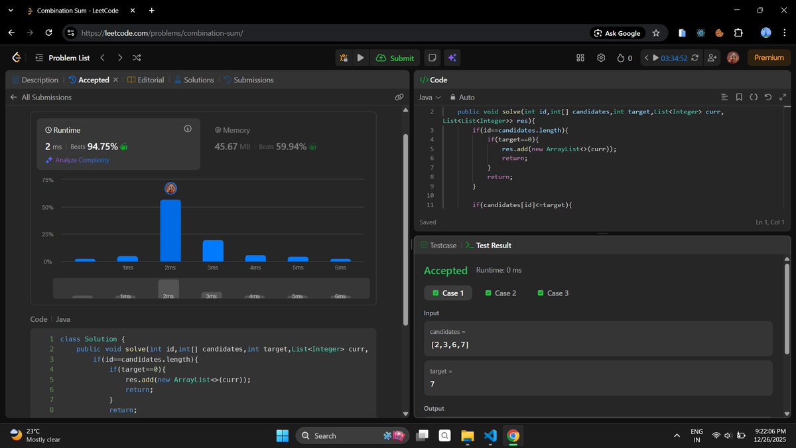Open a new browser tab
796x448 pixels.
pyautogui.click(x=152, y=11)
